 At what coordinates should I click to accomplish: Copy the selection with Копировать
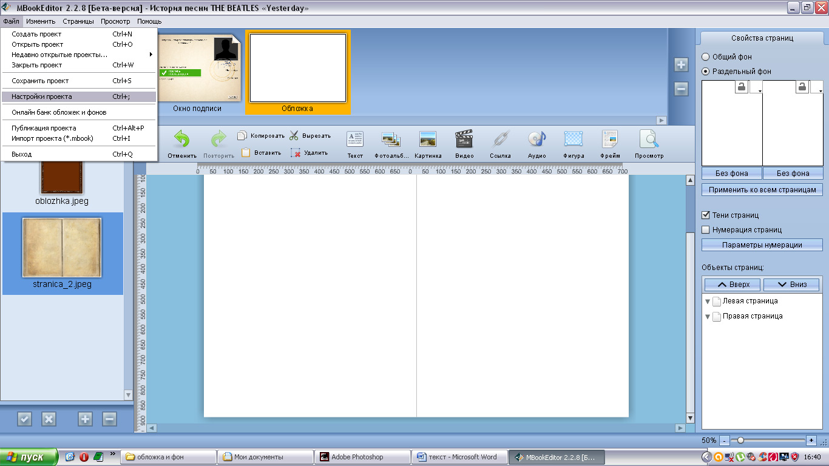(x=261, y=136)
